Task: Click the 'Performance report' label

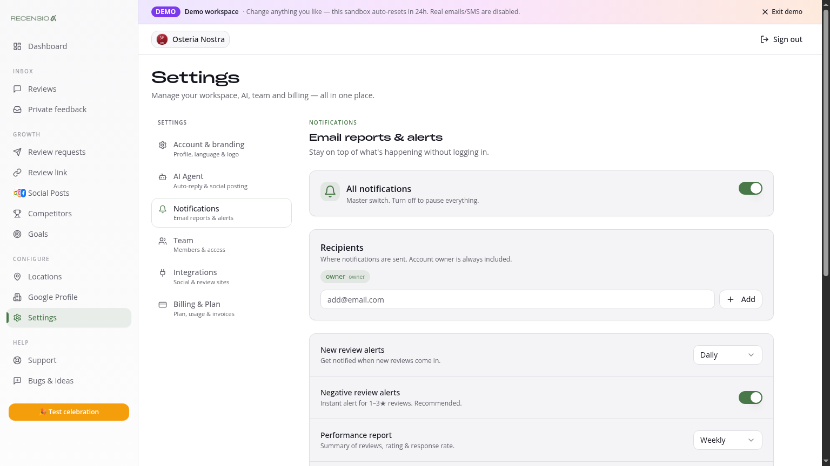Action: click(356, 435)
